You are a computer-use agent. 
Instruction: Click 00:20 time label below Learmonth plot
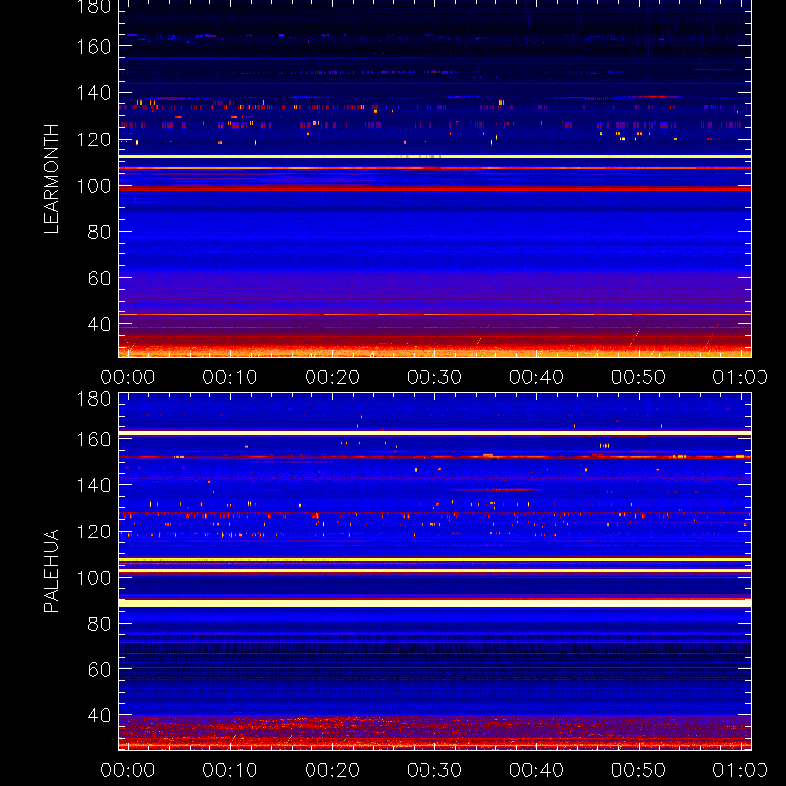coord(332,377)
